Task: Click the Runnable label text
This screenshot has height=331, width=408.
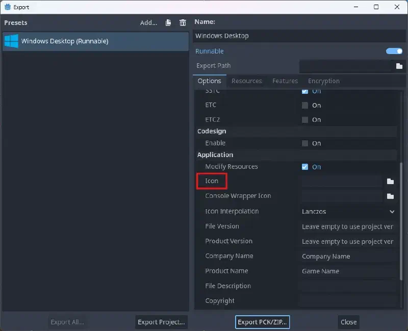Action: point(210,52)
